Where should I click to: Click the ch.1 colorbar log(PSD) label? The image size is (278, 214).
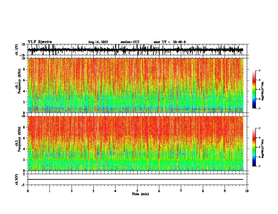pos(263,91)
